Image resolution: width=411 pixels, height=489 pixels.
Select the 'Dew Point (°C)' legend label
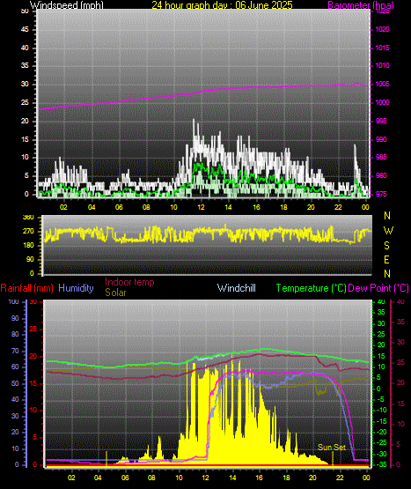point(378,288)
